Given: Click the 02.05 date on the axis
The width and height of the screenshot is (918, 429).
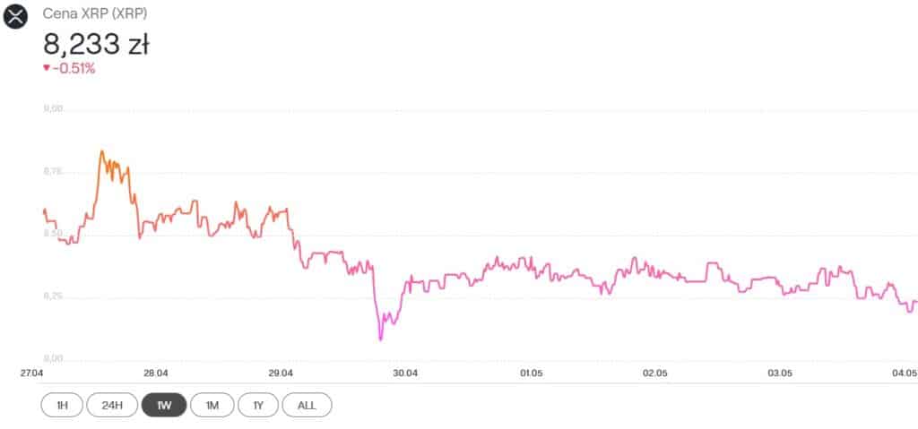Looking at the screenshot, I should pyautogui.click(x=655, y=373).
